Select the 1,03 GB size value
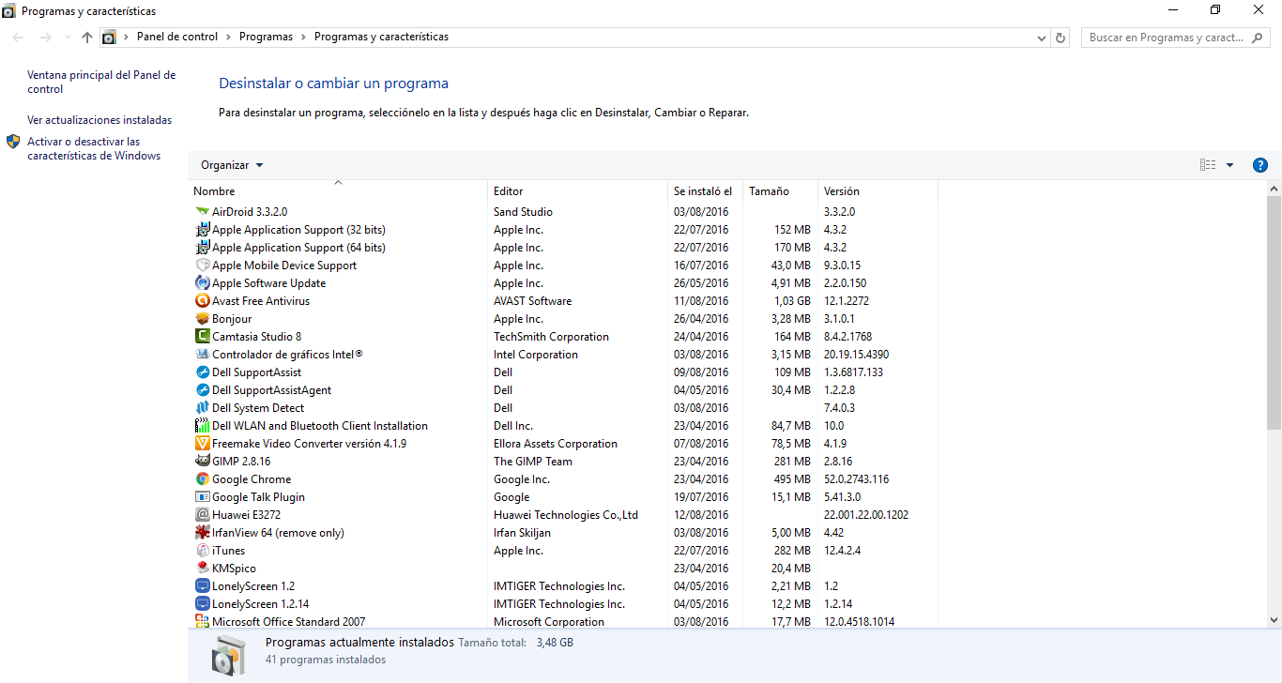 [792, 301]
